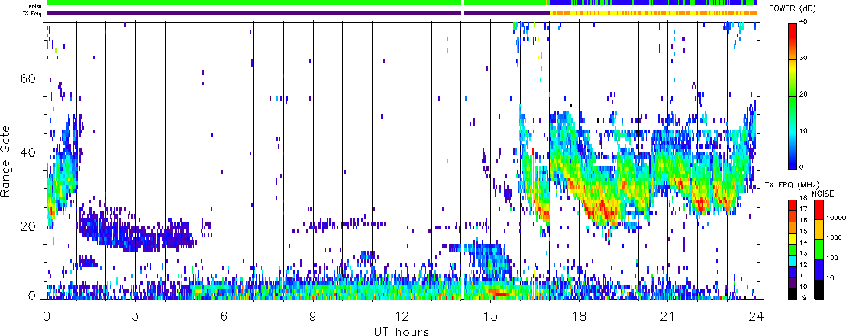Click the 9 tick label on UT hours axis
Image resolution: width=846 pixels, height=336 pixels.
313,316
